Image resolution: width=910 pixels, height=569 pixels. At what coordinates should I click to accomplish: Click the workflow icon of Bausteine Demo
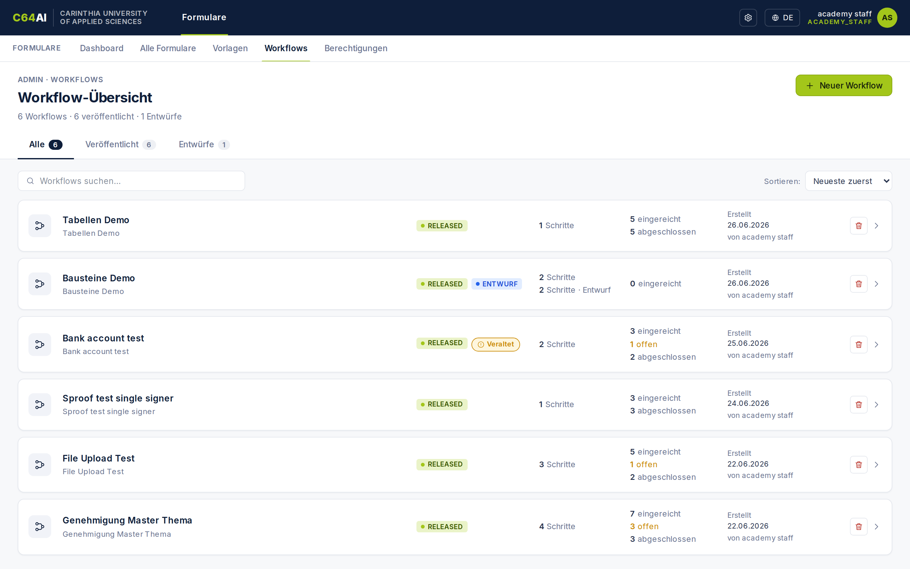(40, 284)
